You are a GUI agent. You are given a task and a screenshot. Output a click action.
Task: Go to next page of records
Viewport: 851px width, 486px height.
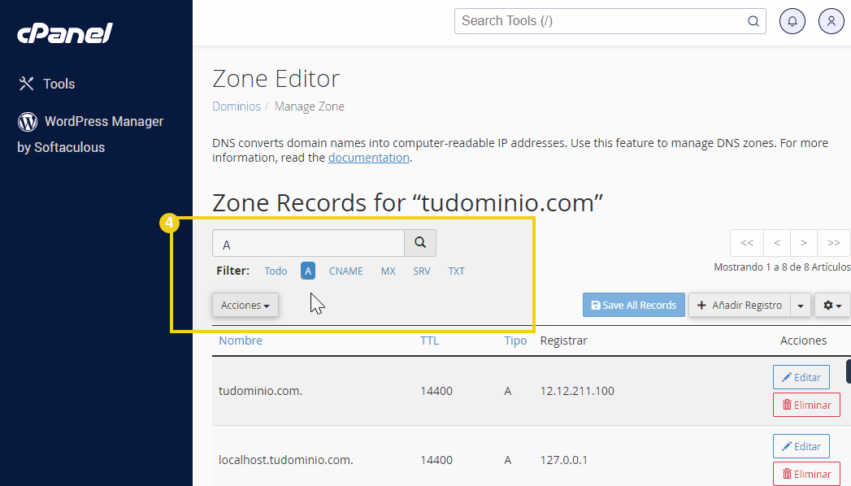pos(804,243)
